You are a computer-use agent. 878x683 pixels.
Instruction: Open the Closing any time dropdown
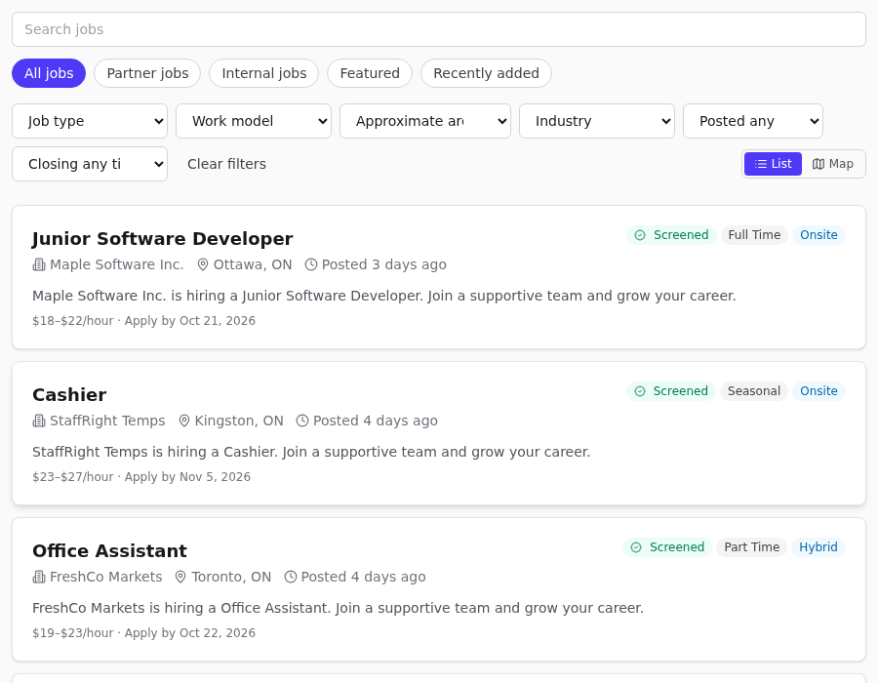pos(90,164)
